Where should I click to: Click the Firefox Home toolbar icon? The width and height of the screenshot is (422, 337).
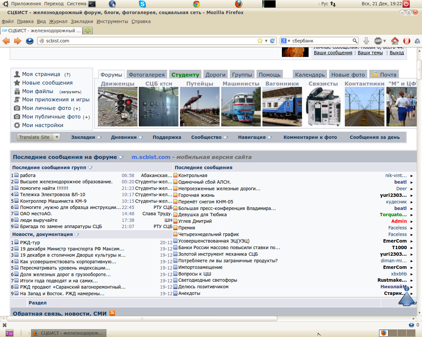[x=395, y=41]
